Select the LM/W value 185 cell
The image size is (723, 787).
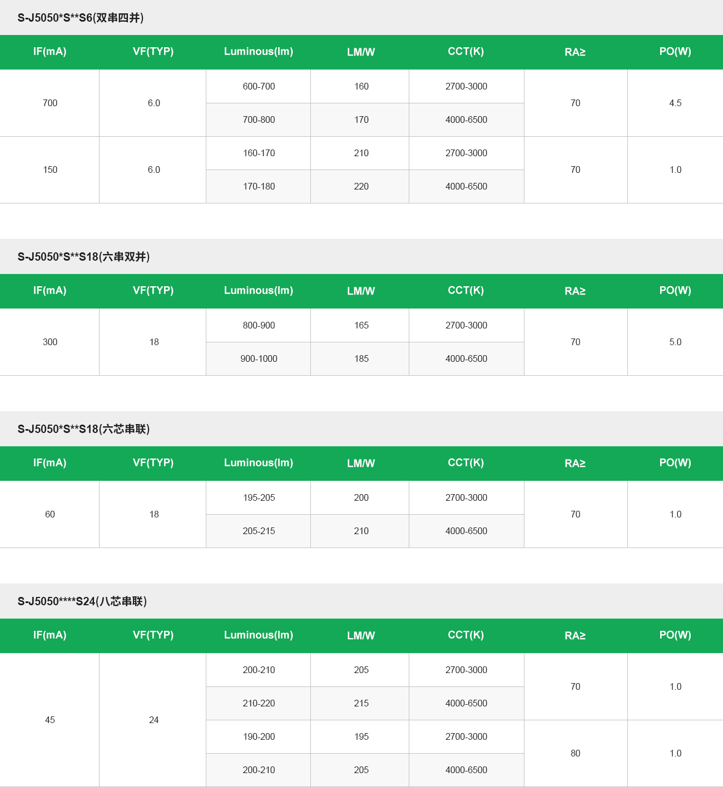(x=361, y=358)
